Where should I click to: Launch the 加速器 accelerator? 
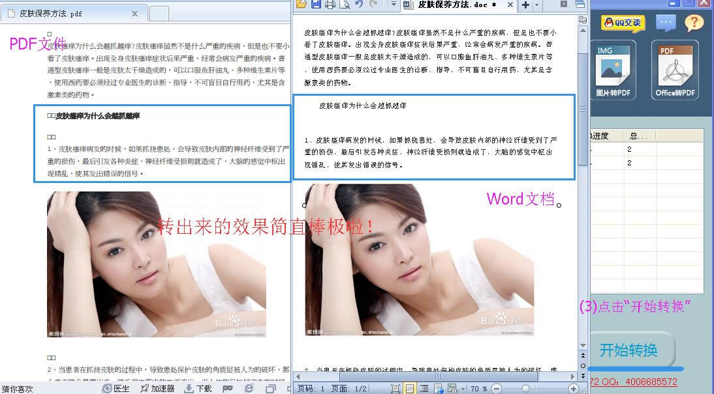point(157,389)
